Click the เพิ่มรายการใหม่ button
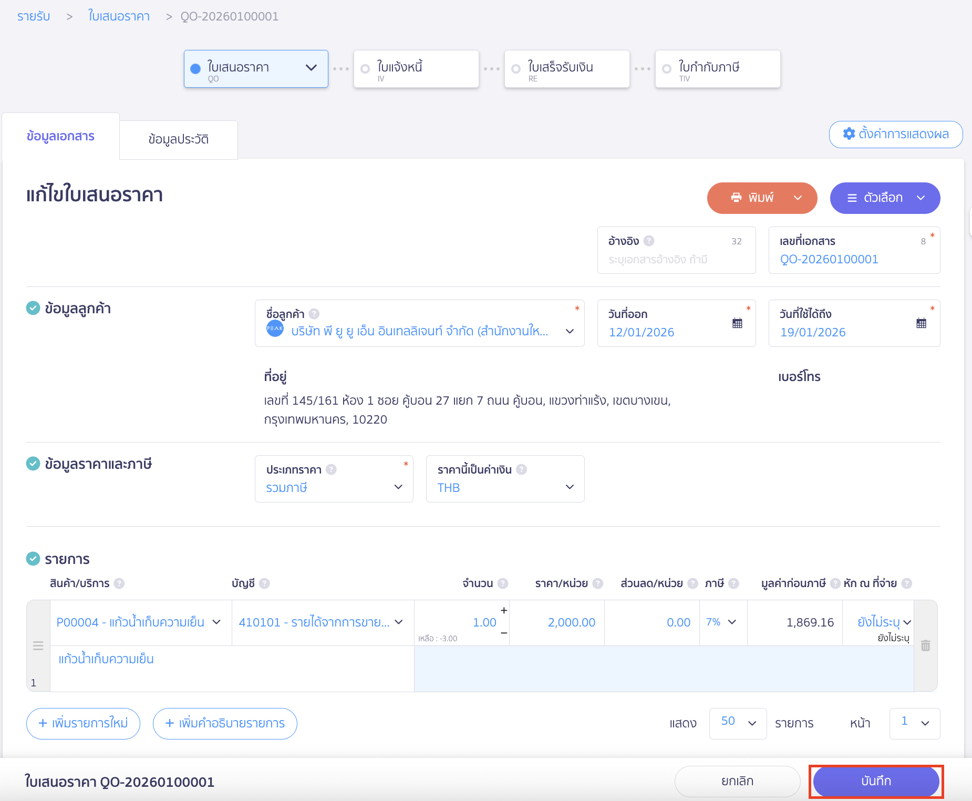This screenshot has width=972, height=801. 83,723
